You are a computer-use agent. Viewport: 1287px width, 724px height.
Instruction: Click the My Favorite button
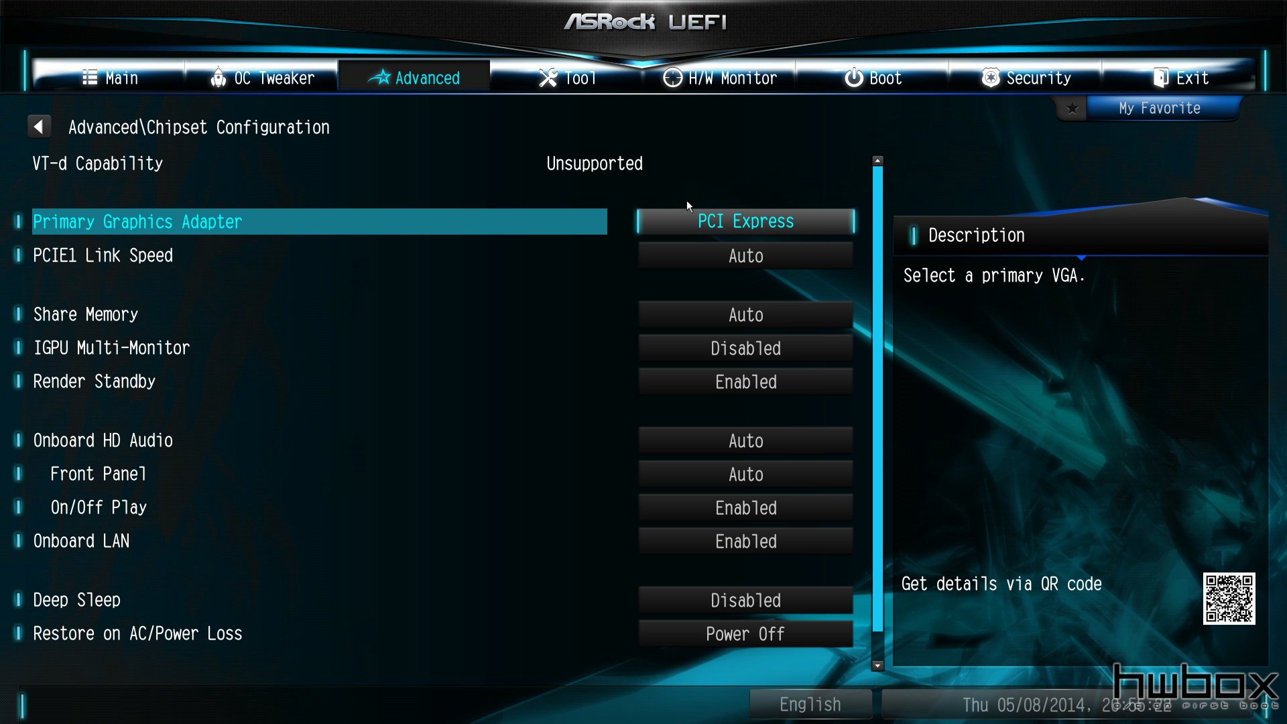(1160, 108)
